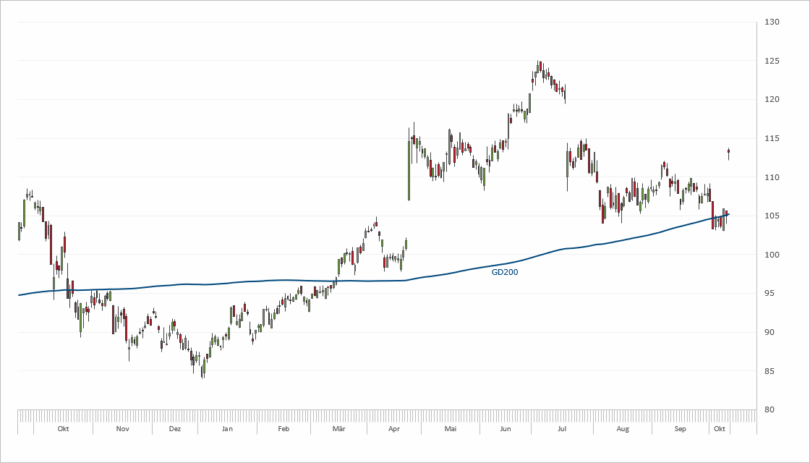Select the 95 price axis label
Viewport: 810px width, 463px height.
[x=770, y=294]
